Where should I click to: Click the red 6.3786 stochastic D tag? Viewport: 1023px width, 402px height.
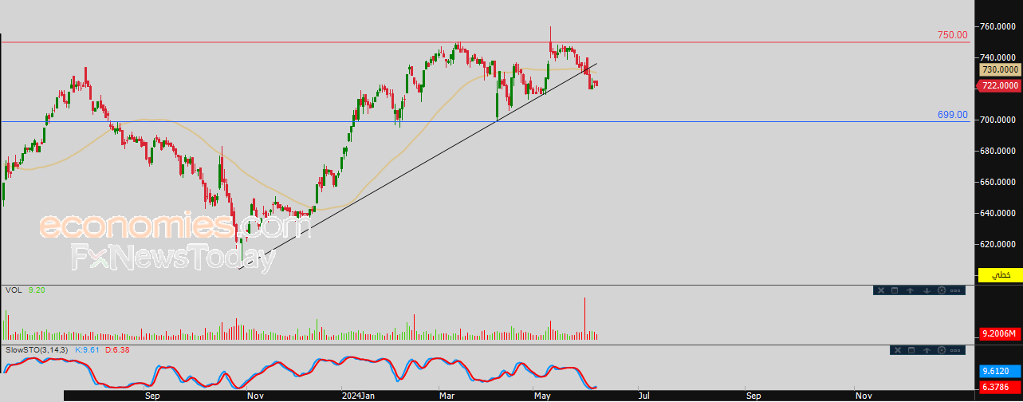[1000, 387]
